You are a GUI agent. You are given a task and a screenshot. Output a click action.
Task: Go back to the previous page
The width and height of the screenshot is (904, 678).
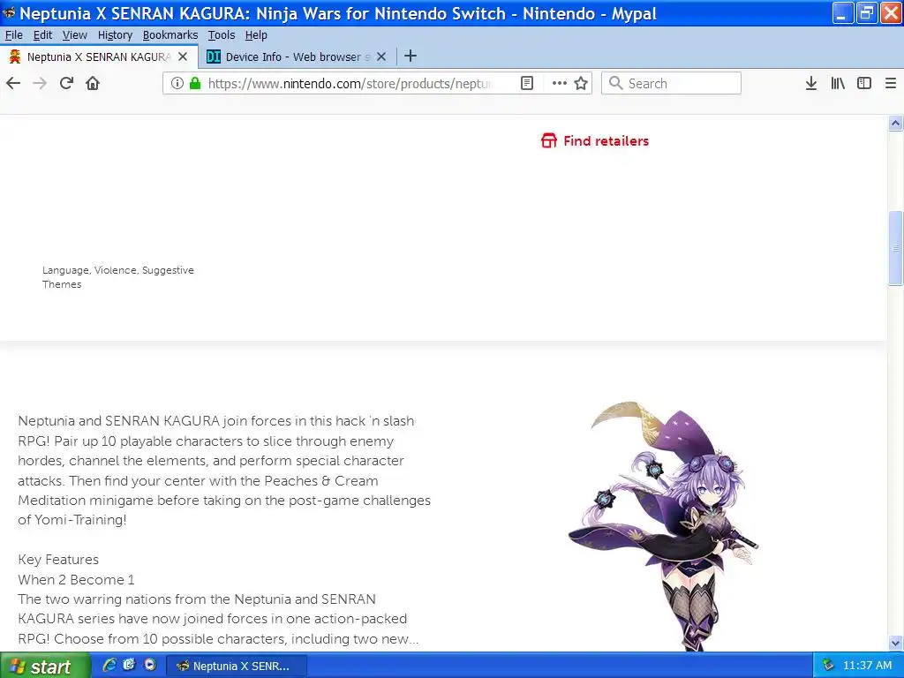pos(13,84)
